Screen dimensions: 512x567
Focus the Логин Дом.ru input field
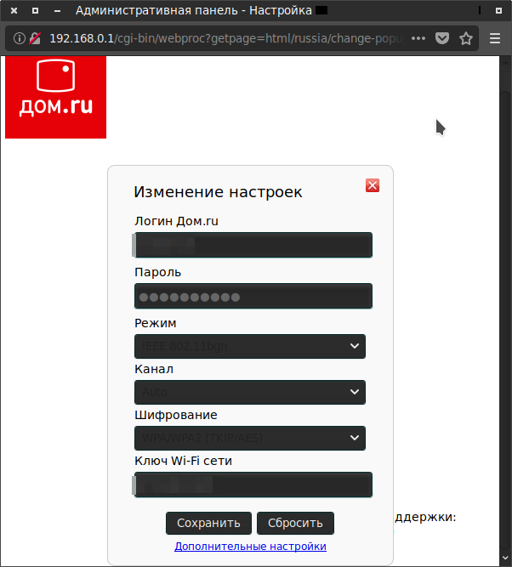click(253, 245)
